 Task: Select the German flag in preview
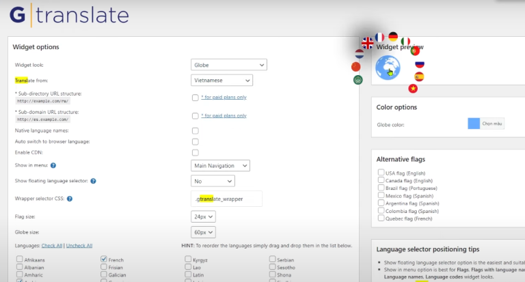(x=393, y=36)
